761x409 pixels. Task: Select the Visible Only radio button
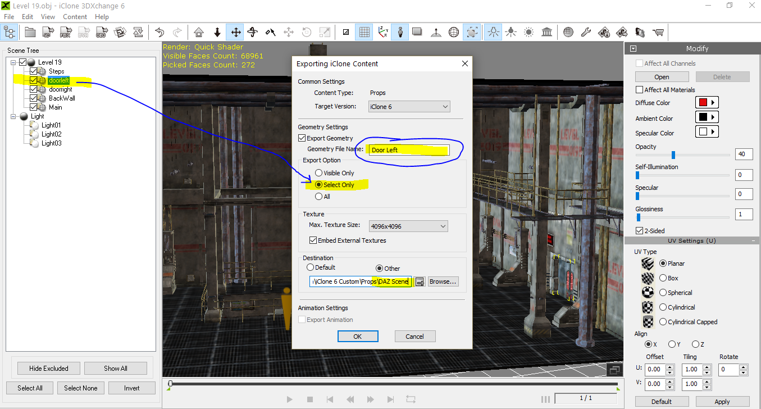(318, 173)
